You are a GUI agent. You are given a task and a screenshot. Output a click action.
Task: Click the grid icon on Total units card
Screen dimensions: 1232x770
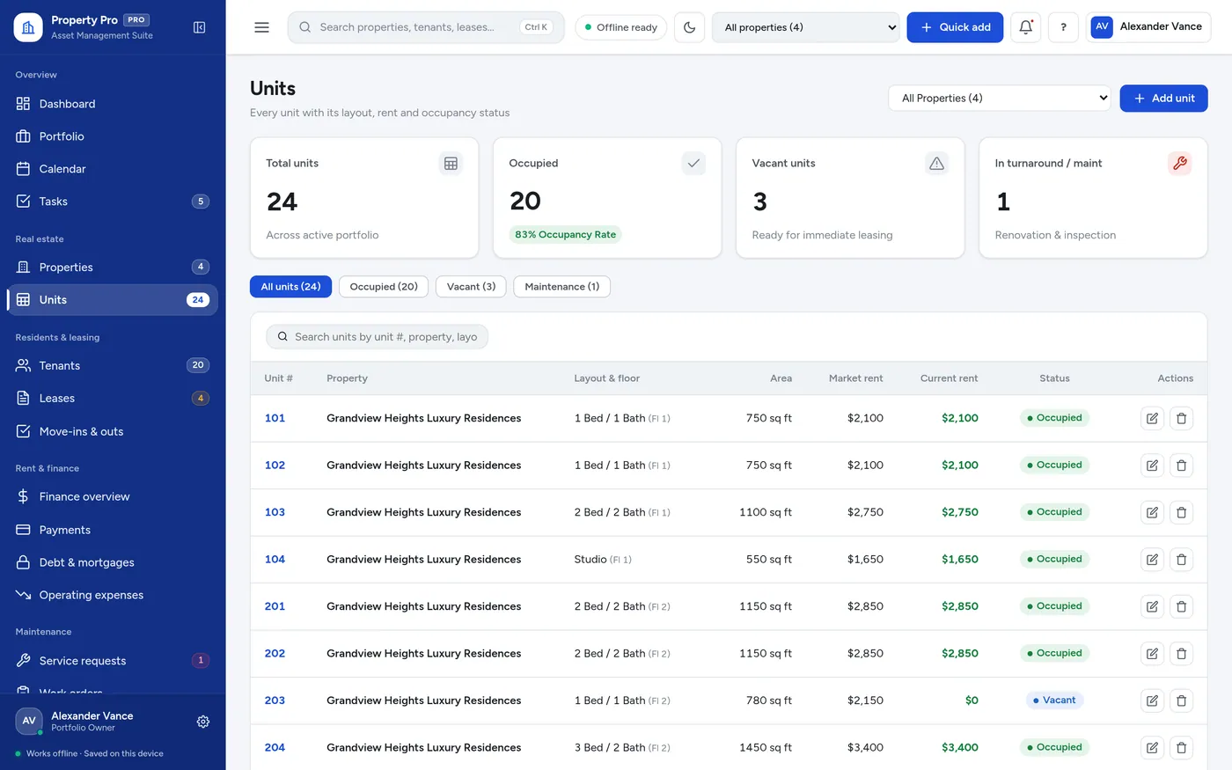451,163
